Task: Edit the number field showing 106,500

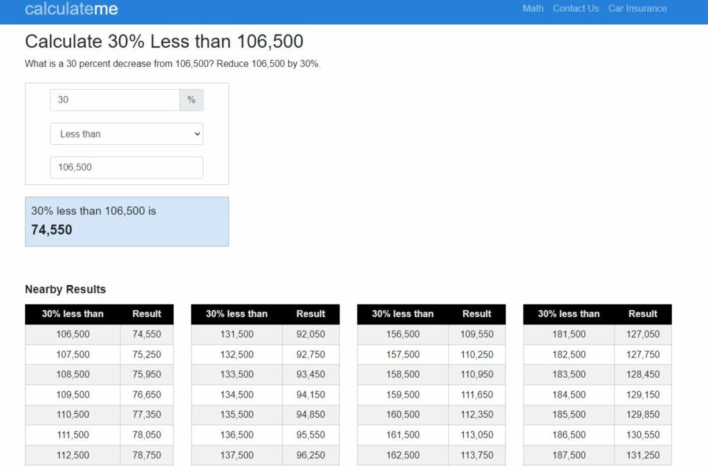Action: [x=127, y=167]
